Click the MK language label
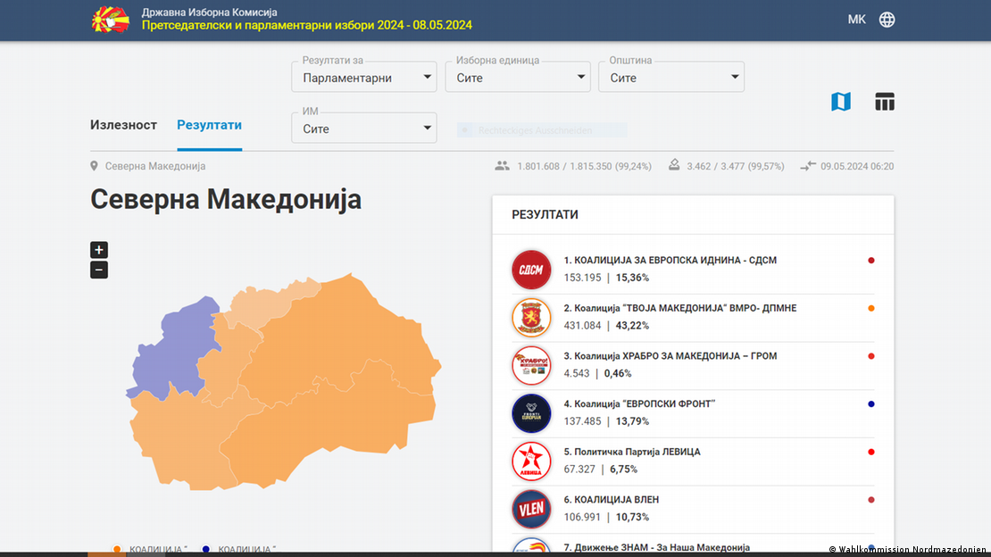991x557 pixels. coord(856,20)
